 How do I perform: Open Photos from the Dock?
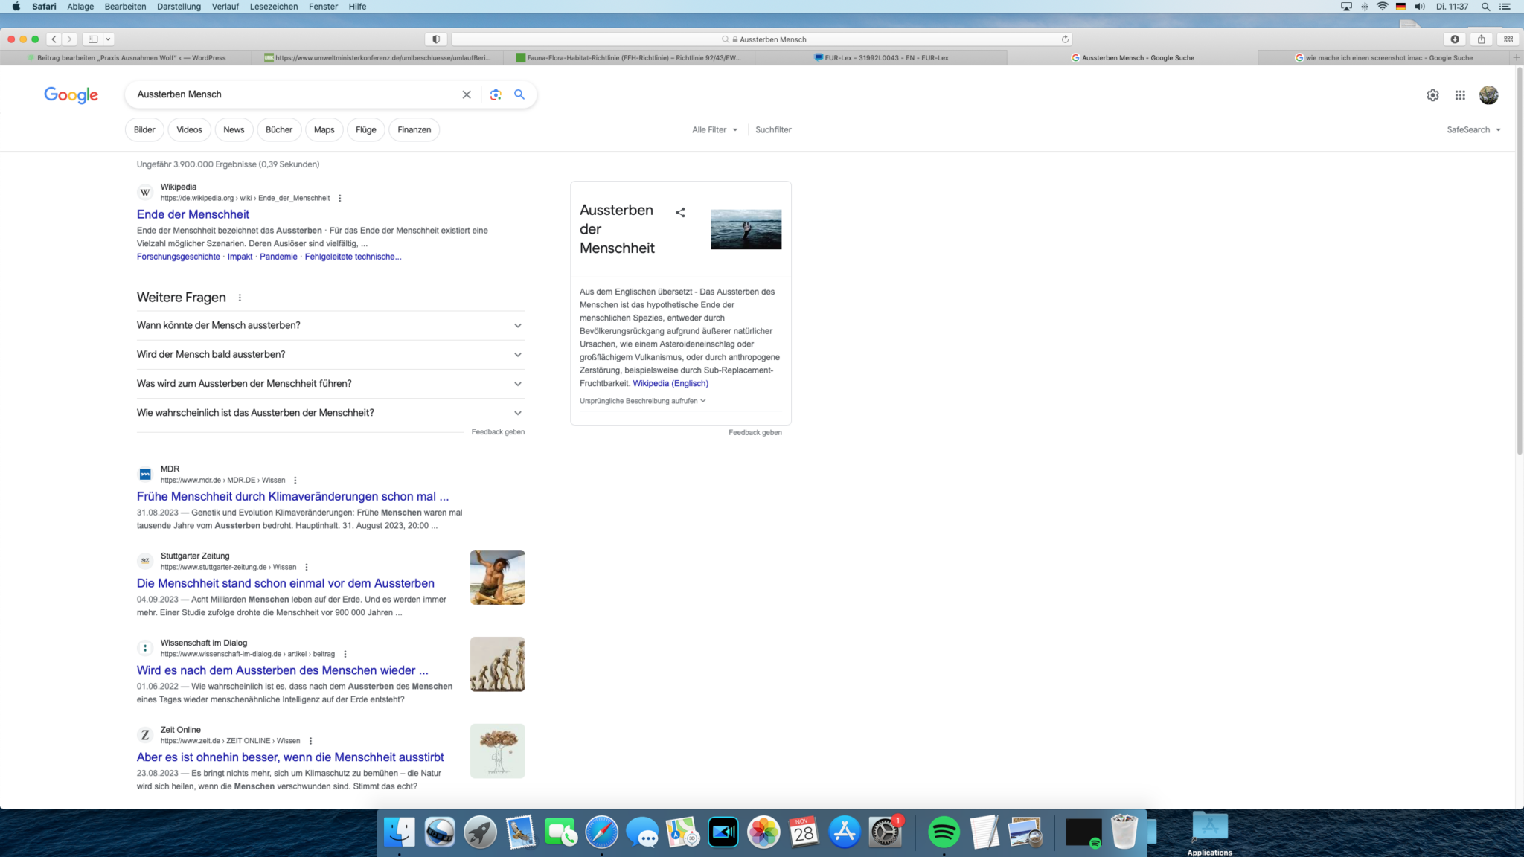tap(763, 832)
